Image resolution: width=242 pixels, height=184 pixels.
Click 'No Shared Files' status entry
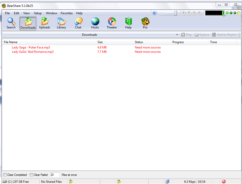click(x=51, y=182)
